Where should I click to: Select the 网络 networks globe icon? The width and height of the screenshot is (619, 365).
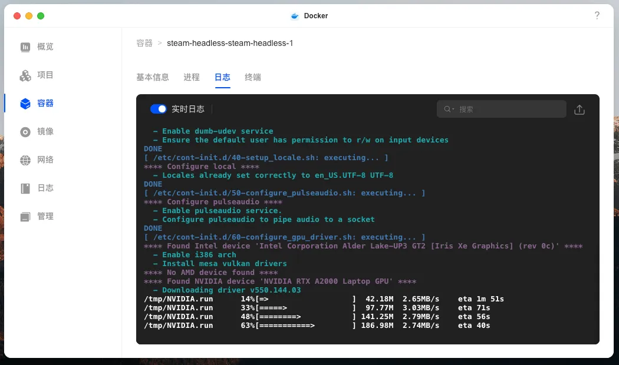25,160
